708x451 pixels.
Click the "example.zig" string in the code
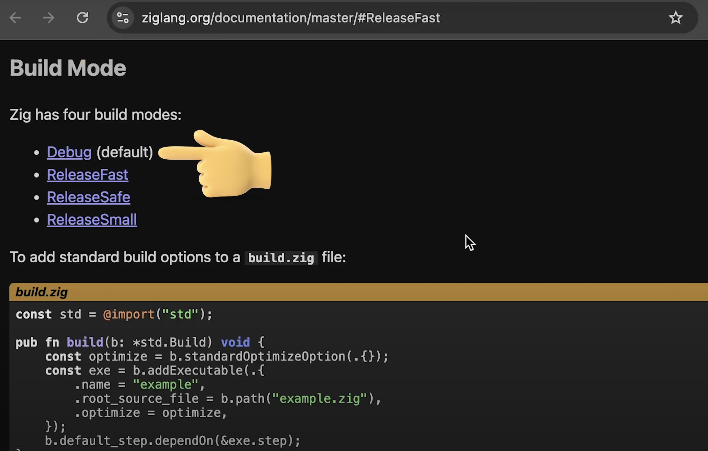click(x=320, y=399)
